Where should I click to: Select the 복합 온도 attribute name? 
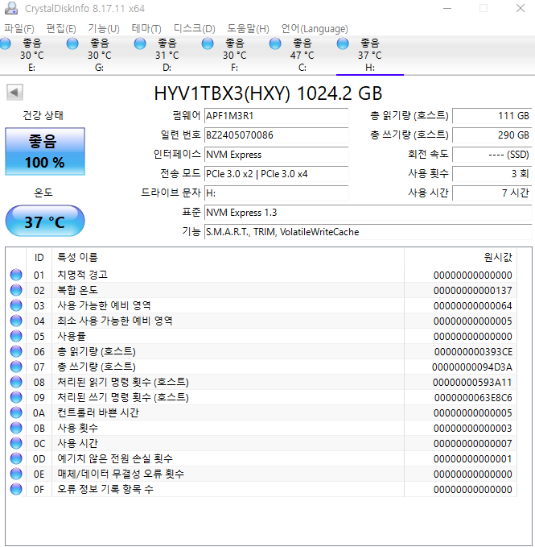[77, 290]
